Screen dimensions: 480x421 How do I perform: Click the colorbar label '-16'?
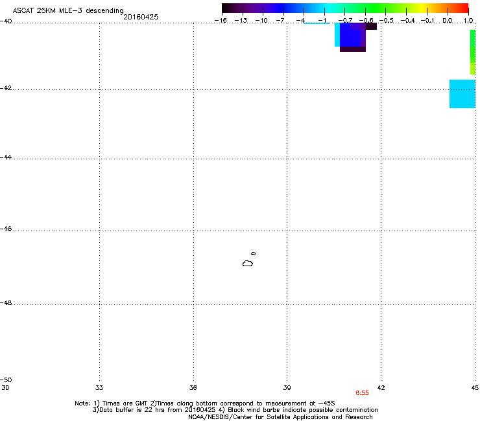221,21
